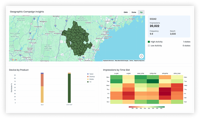The image size is (200, 119).
Task: Open Keyboard shortcuts map link
Action: click(x=108, y=61)
